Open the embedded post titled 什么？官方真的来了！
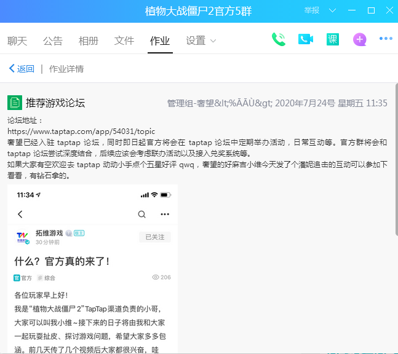Screen dimensions: 398x354 click(x=62, y=261)
